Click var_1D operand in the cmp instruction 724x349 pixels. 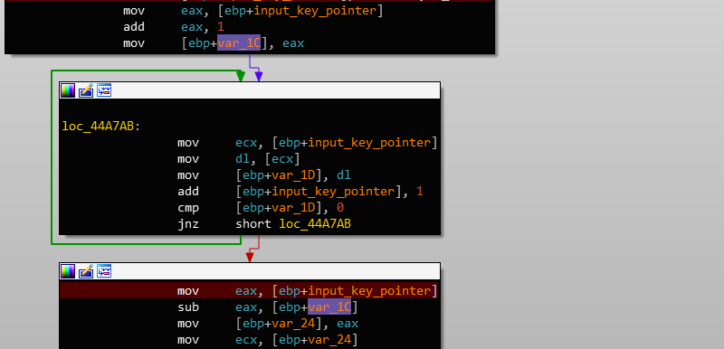[x=293, y=207]
